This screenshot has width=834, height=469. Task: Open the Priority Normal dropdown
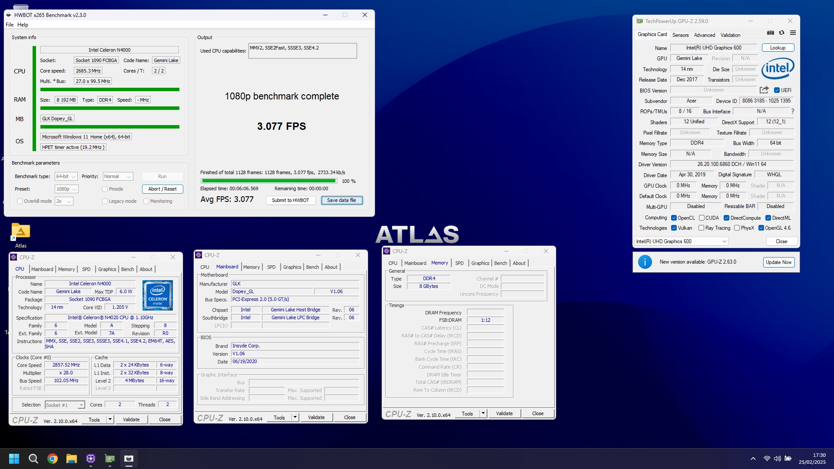pyautogui.click(x=118, y=176)
